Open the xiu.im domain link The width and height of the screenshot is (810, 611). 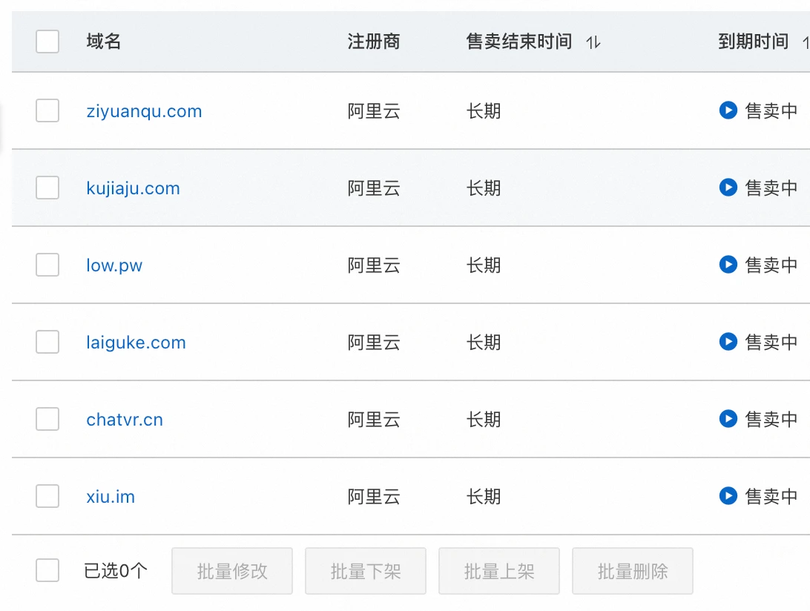pos(111,497)
